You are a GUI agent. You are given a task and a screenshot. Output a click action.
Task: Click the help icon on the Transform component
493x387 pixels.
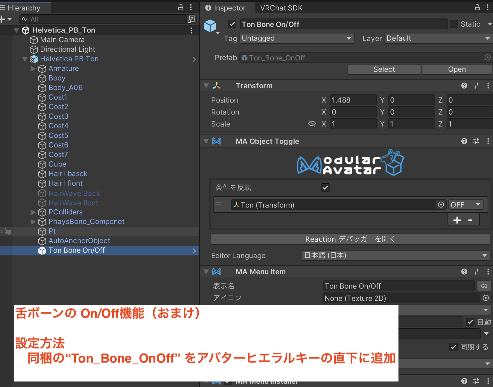tap(464, 86)
